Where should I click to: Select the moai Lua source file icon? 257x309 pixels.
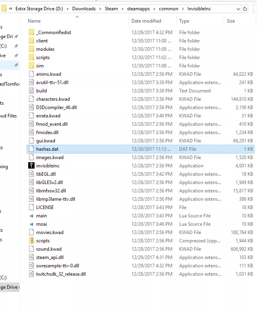coord(31,224)
